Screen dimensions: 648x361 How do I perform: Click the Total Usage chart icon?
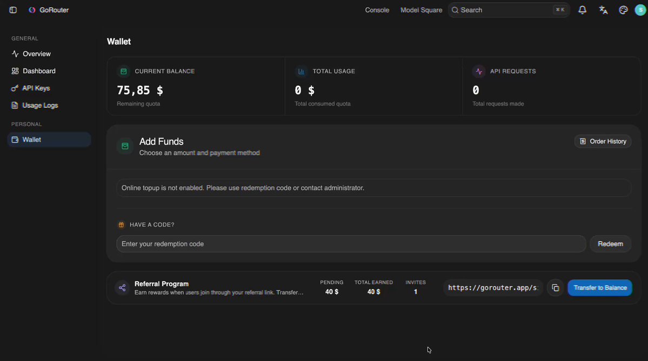coord(301,71)
